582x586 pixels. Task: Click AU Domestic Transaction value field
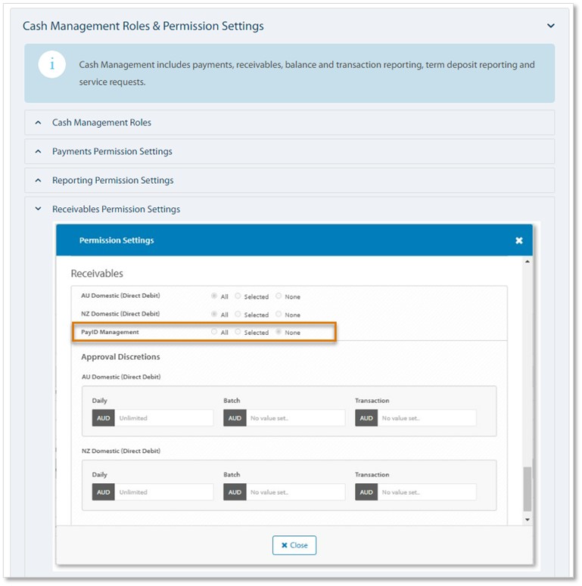pos(427,418)
